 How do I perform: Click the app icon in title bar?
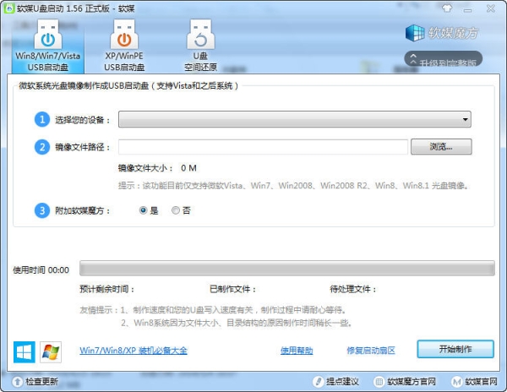click(9, 8)
